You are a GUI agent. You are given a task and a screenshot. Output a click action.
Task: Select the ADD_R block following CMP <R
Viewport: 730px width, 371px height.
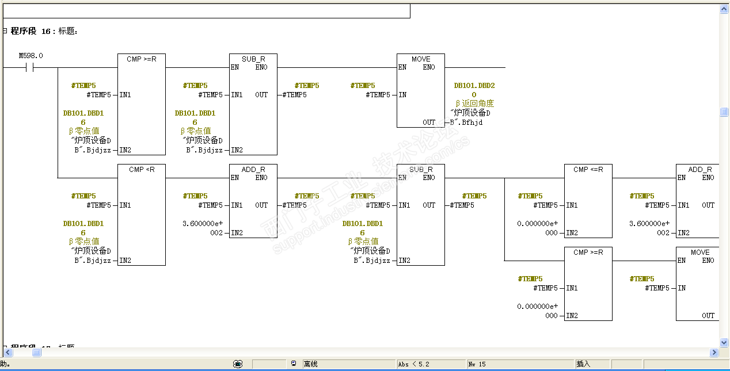pos(253,201)
